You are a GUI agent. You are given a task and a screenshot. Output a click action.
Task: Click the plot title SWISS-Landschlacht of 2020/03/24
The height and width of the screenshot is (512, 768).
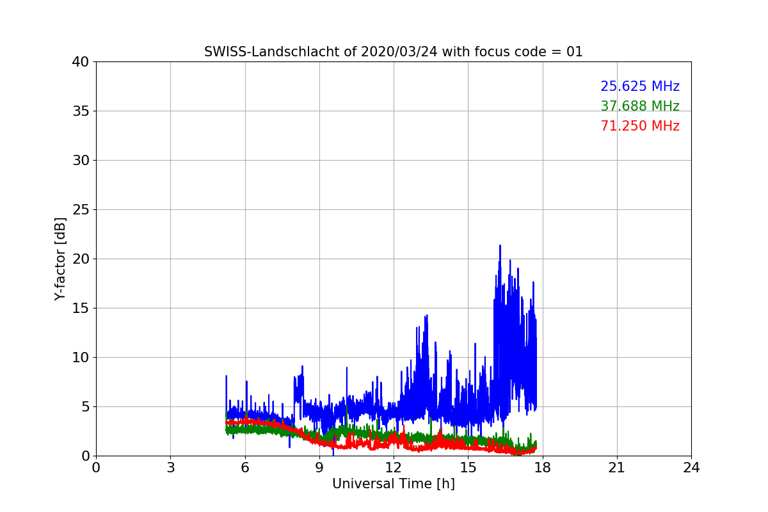coord(394,52)
